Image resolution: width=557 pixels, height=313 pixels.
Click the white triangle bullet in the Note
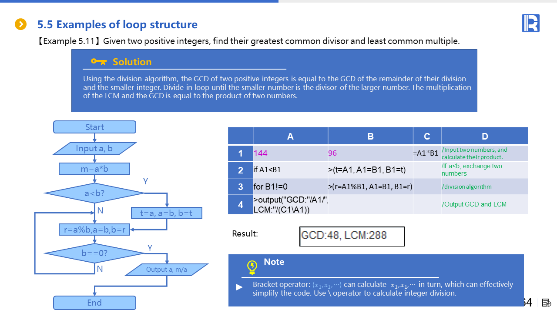coord(239,287)
